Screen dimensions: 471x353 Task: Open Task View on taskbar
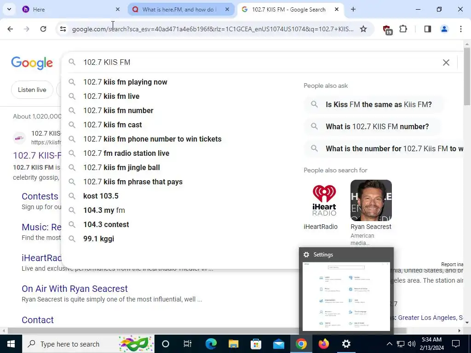188,344
